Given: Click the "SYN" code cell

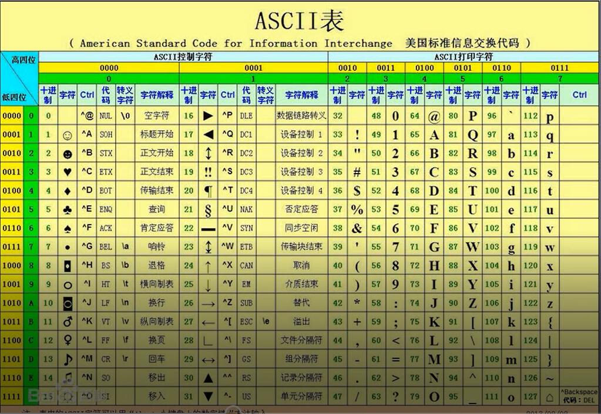Looking at the screenshot, I should coord(246,228).
